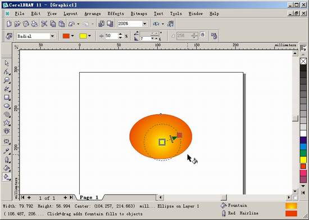The image size is (309, 220).
Task: Go to first page navigation button
Action: click(x=22, y=197)
